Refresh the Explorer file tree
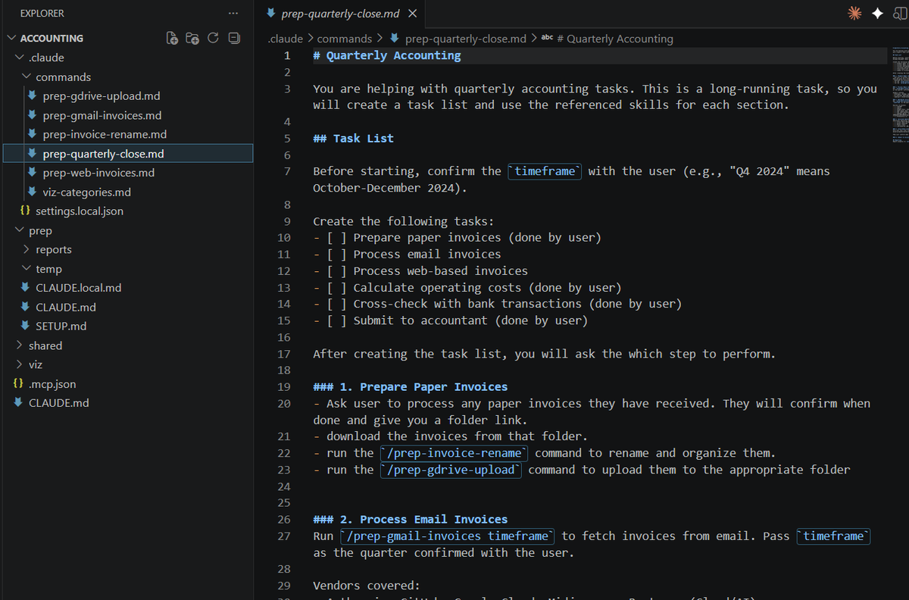 (x=213, y=38)
